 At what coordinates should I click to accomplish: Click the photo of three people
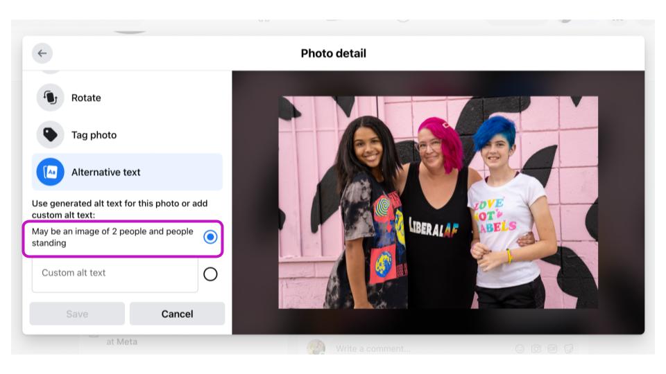[438, 202]
